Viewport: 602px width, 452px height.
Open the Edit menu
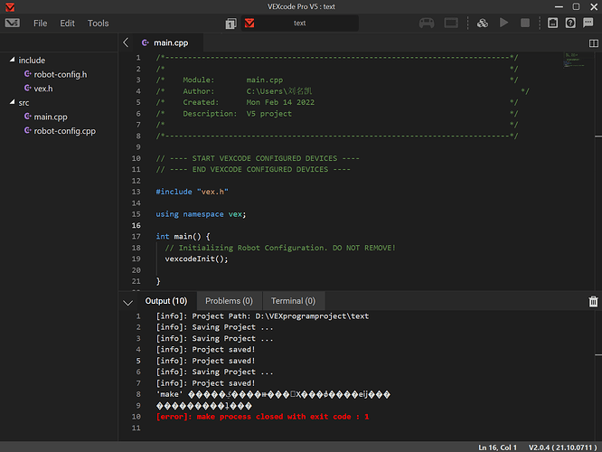tap(67, 24)
